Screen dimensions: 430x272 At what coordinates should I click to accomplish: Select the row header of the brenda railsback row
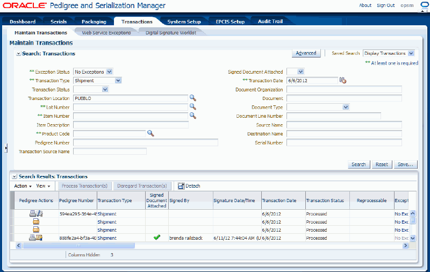pos(12,238)
